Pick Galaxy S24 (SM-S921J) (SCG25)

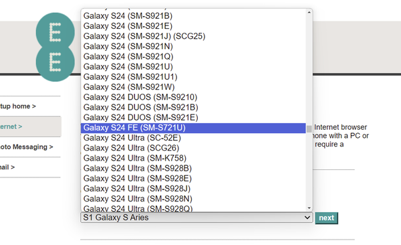tap(193, 36)
